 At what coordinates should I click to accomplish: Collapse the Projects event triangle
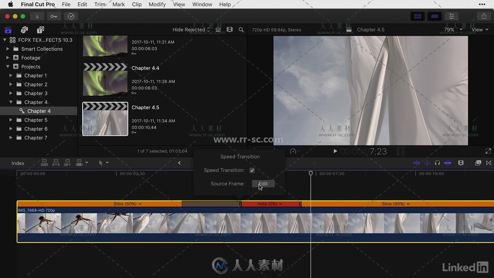point(8,67)
